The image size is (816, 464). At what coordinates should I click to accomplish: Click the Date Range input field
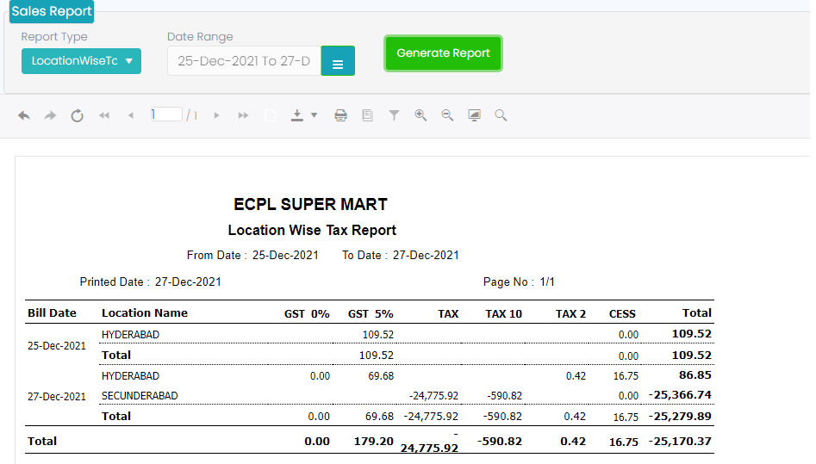tap(244, 61)
